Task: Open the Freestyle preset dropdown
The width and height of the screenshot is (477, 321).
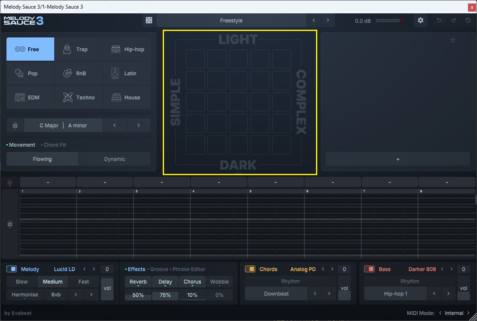Action: tap(231, 21)
